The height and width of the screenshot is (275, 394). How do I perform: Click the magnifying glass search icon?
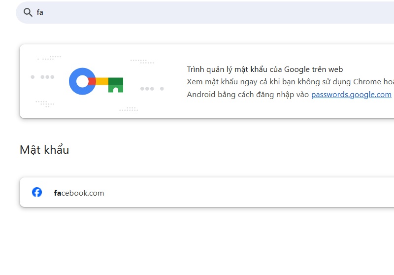[28, 12]
